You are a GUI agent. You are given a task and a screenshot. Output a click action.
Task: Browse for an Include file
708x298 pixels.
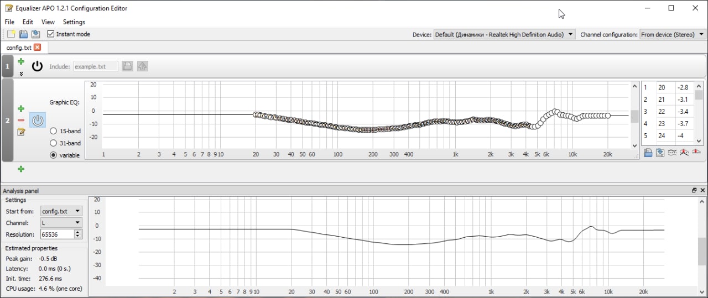(x=127, y=66)
